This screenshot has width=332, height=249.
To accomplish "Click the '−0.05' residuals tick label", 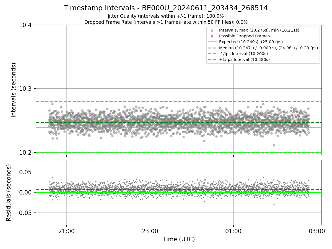I will [23, 213].
